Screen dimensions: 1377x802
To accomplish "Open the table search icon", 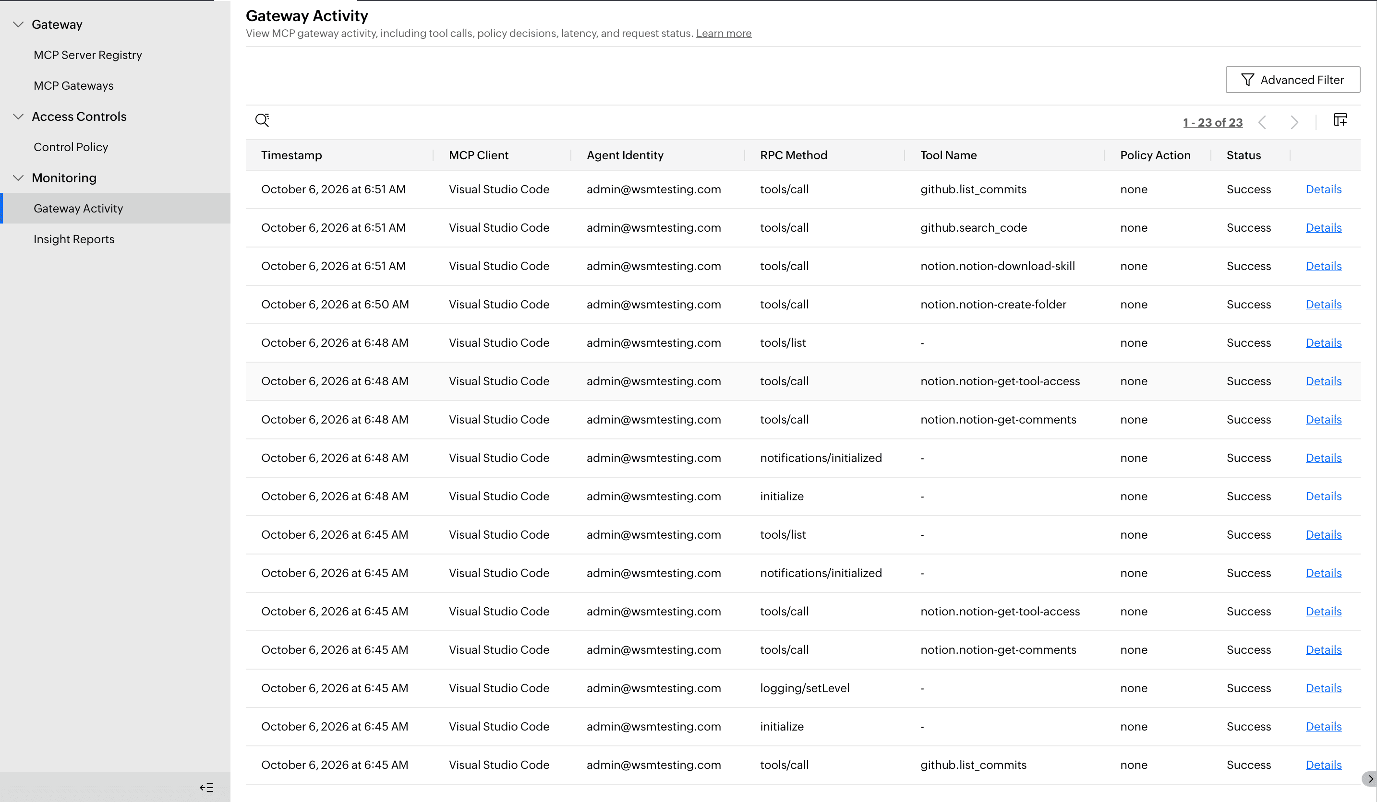I will [262, 120].
